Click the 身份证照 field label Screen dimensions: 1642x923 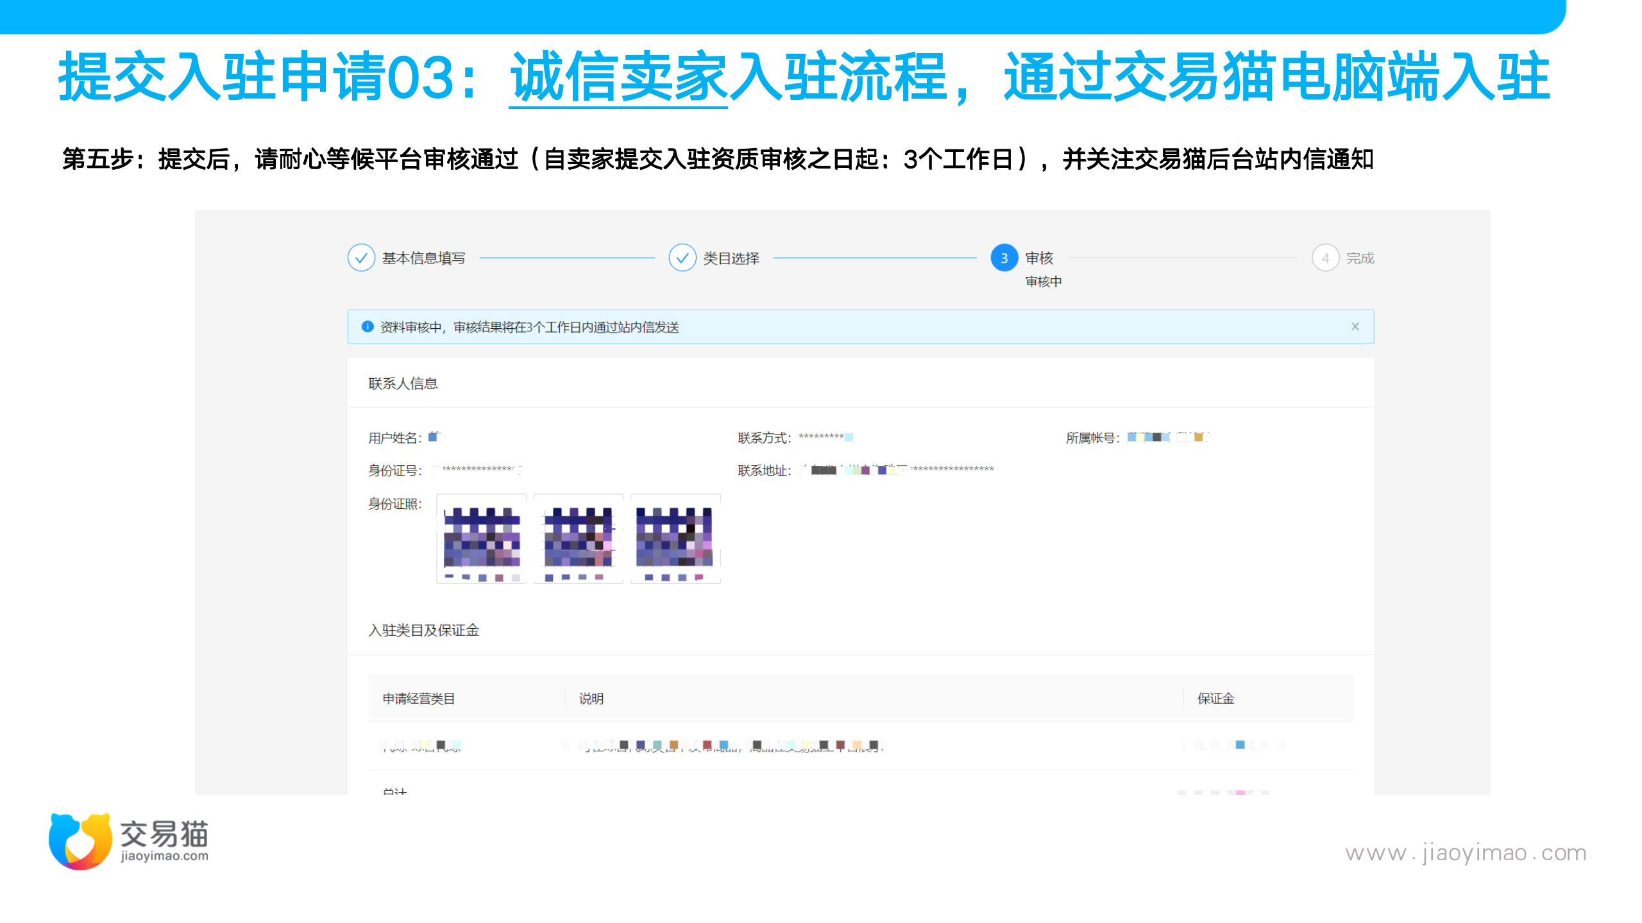pyautogui.click(x=395, y=504)
